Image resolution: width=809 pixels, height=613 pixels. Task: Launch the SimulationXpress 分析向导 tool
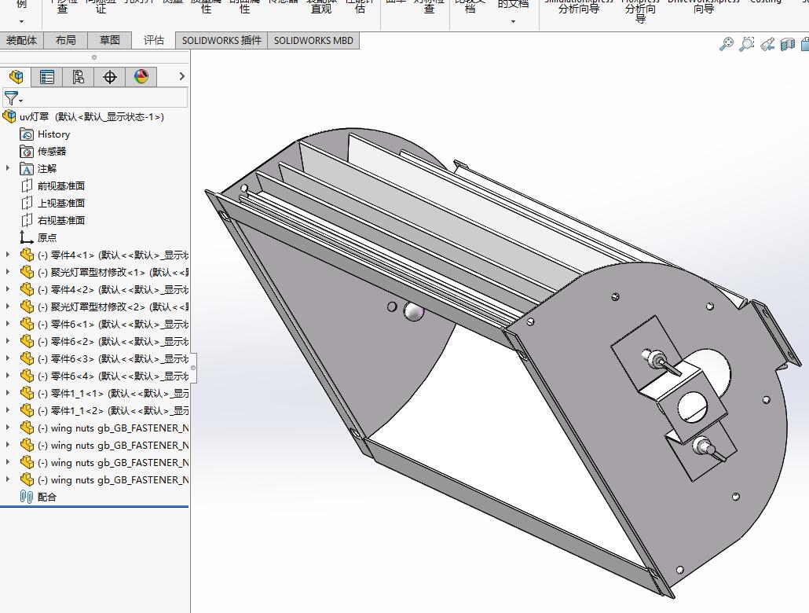[x=579, y=6]
